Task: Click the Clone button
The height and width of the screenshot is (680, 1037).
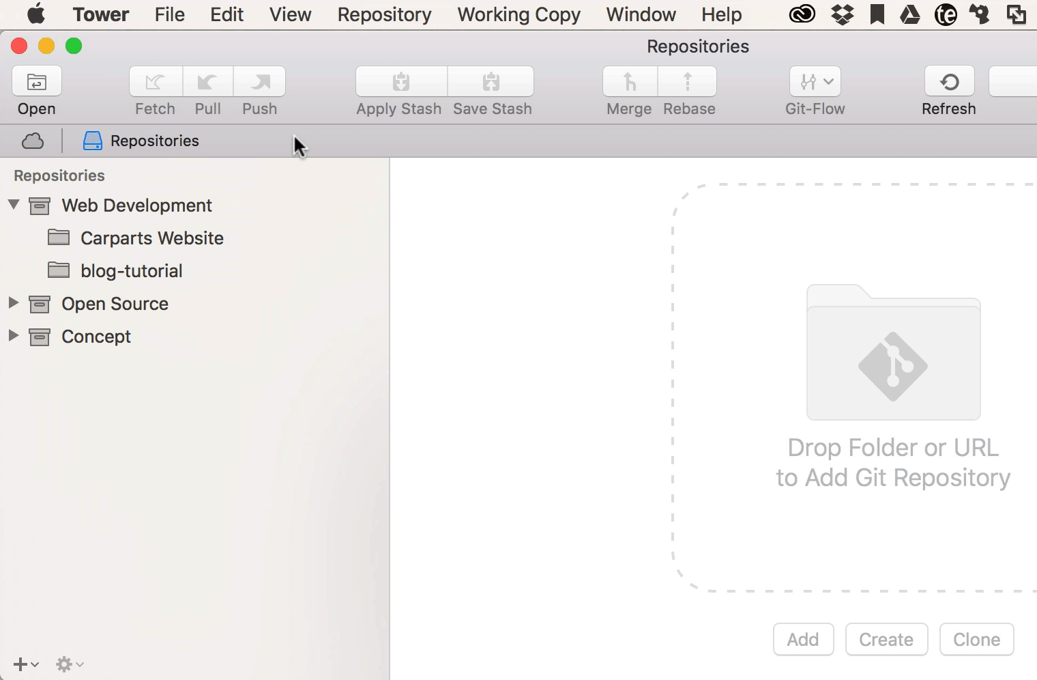Action: point(976,640)
